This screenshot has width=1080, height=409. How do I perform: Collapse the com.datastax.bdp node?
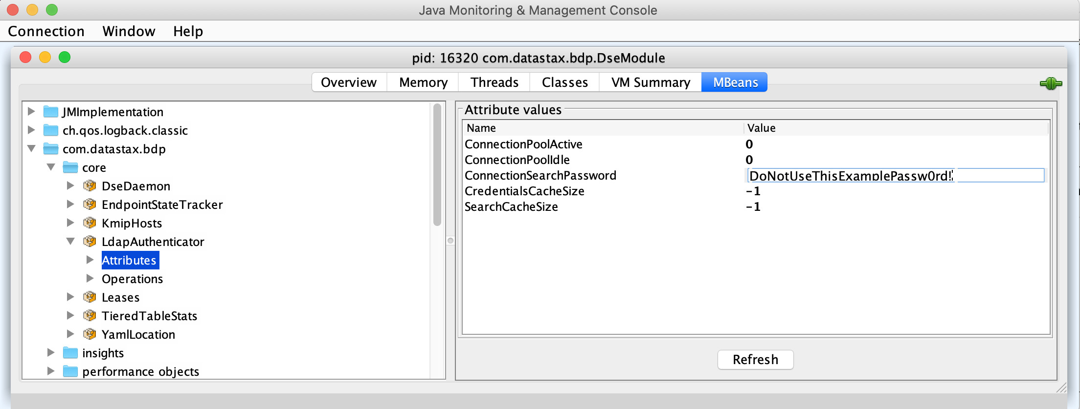click(x=31, y=148)
